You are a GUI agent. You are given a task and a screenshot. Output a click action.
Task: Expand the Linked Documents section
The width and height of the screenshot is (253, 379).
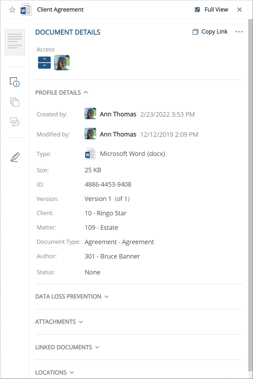pyautogui.click(x=97, y=347)
